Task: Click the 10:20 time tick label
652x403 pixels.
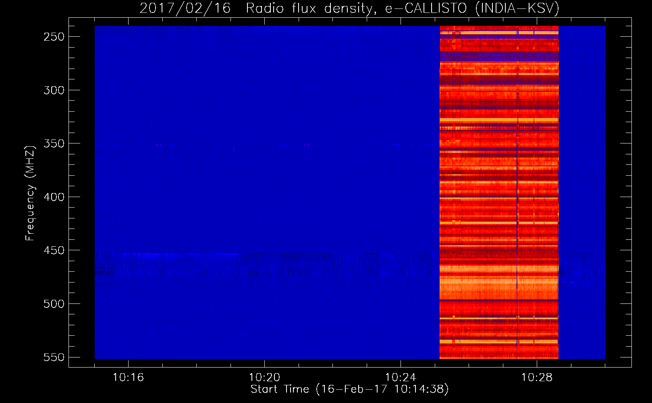Action: (x=264, y=378)
